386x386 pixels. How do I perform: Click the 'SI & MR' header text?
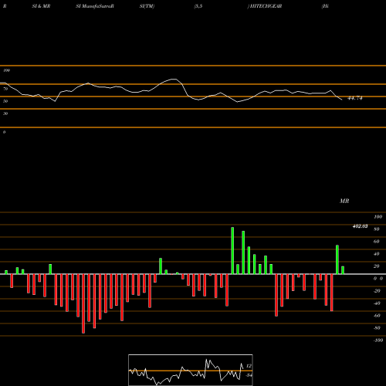(x=41, y=6)
